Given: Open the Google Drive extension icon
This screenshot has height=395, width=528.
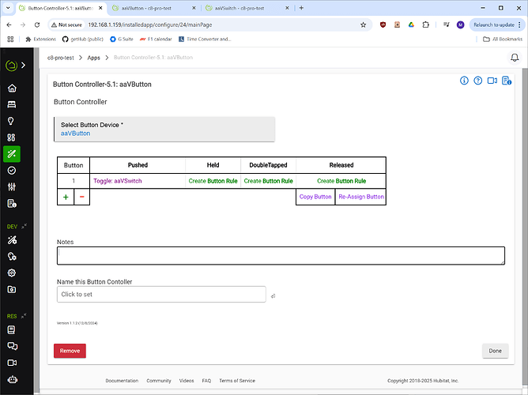Looking at the screenshot, I should [x=411, y=25].
